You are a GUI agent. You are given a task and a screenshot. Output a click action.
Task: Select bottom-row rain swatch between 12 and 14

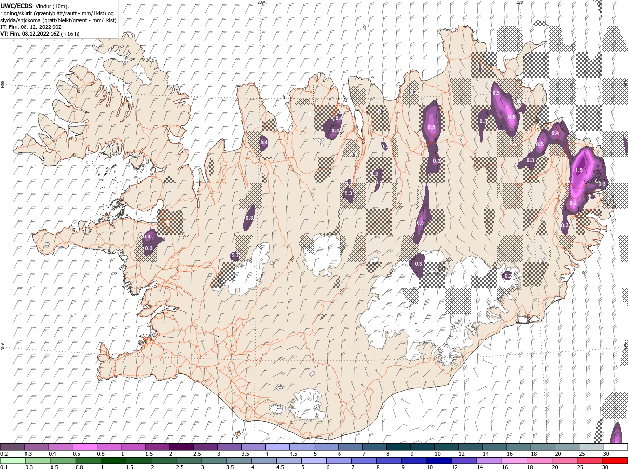465,461
